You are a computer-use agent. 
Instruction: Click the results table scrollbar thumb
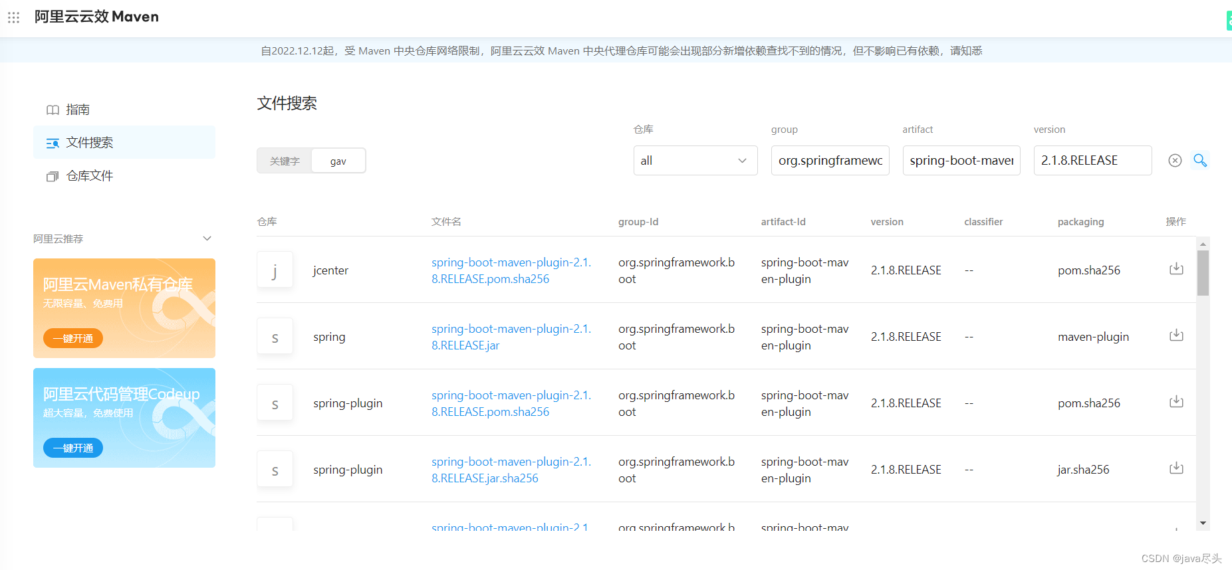1203,272
